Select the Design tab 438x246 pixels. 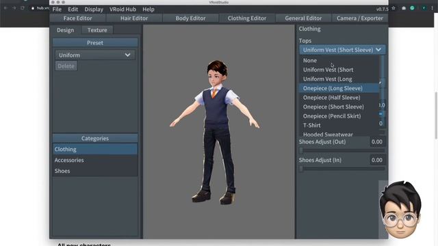(x=66, y=30)
